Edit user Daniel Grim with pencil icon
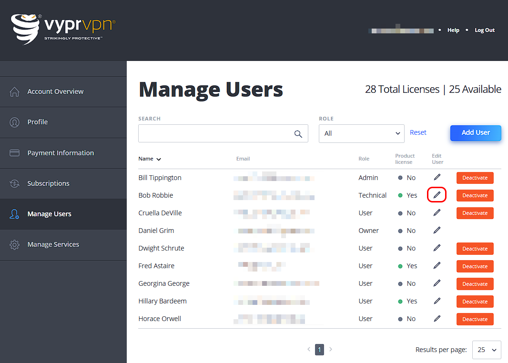 point(437,230)
